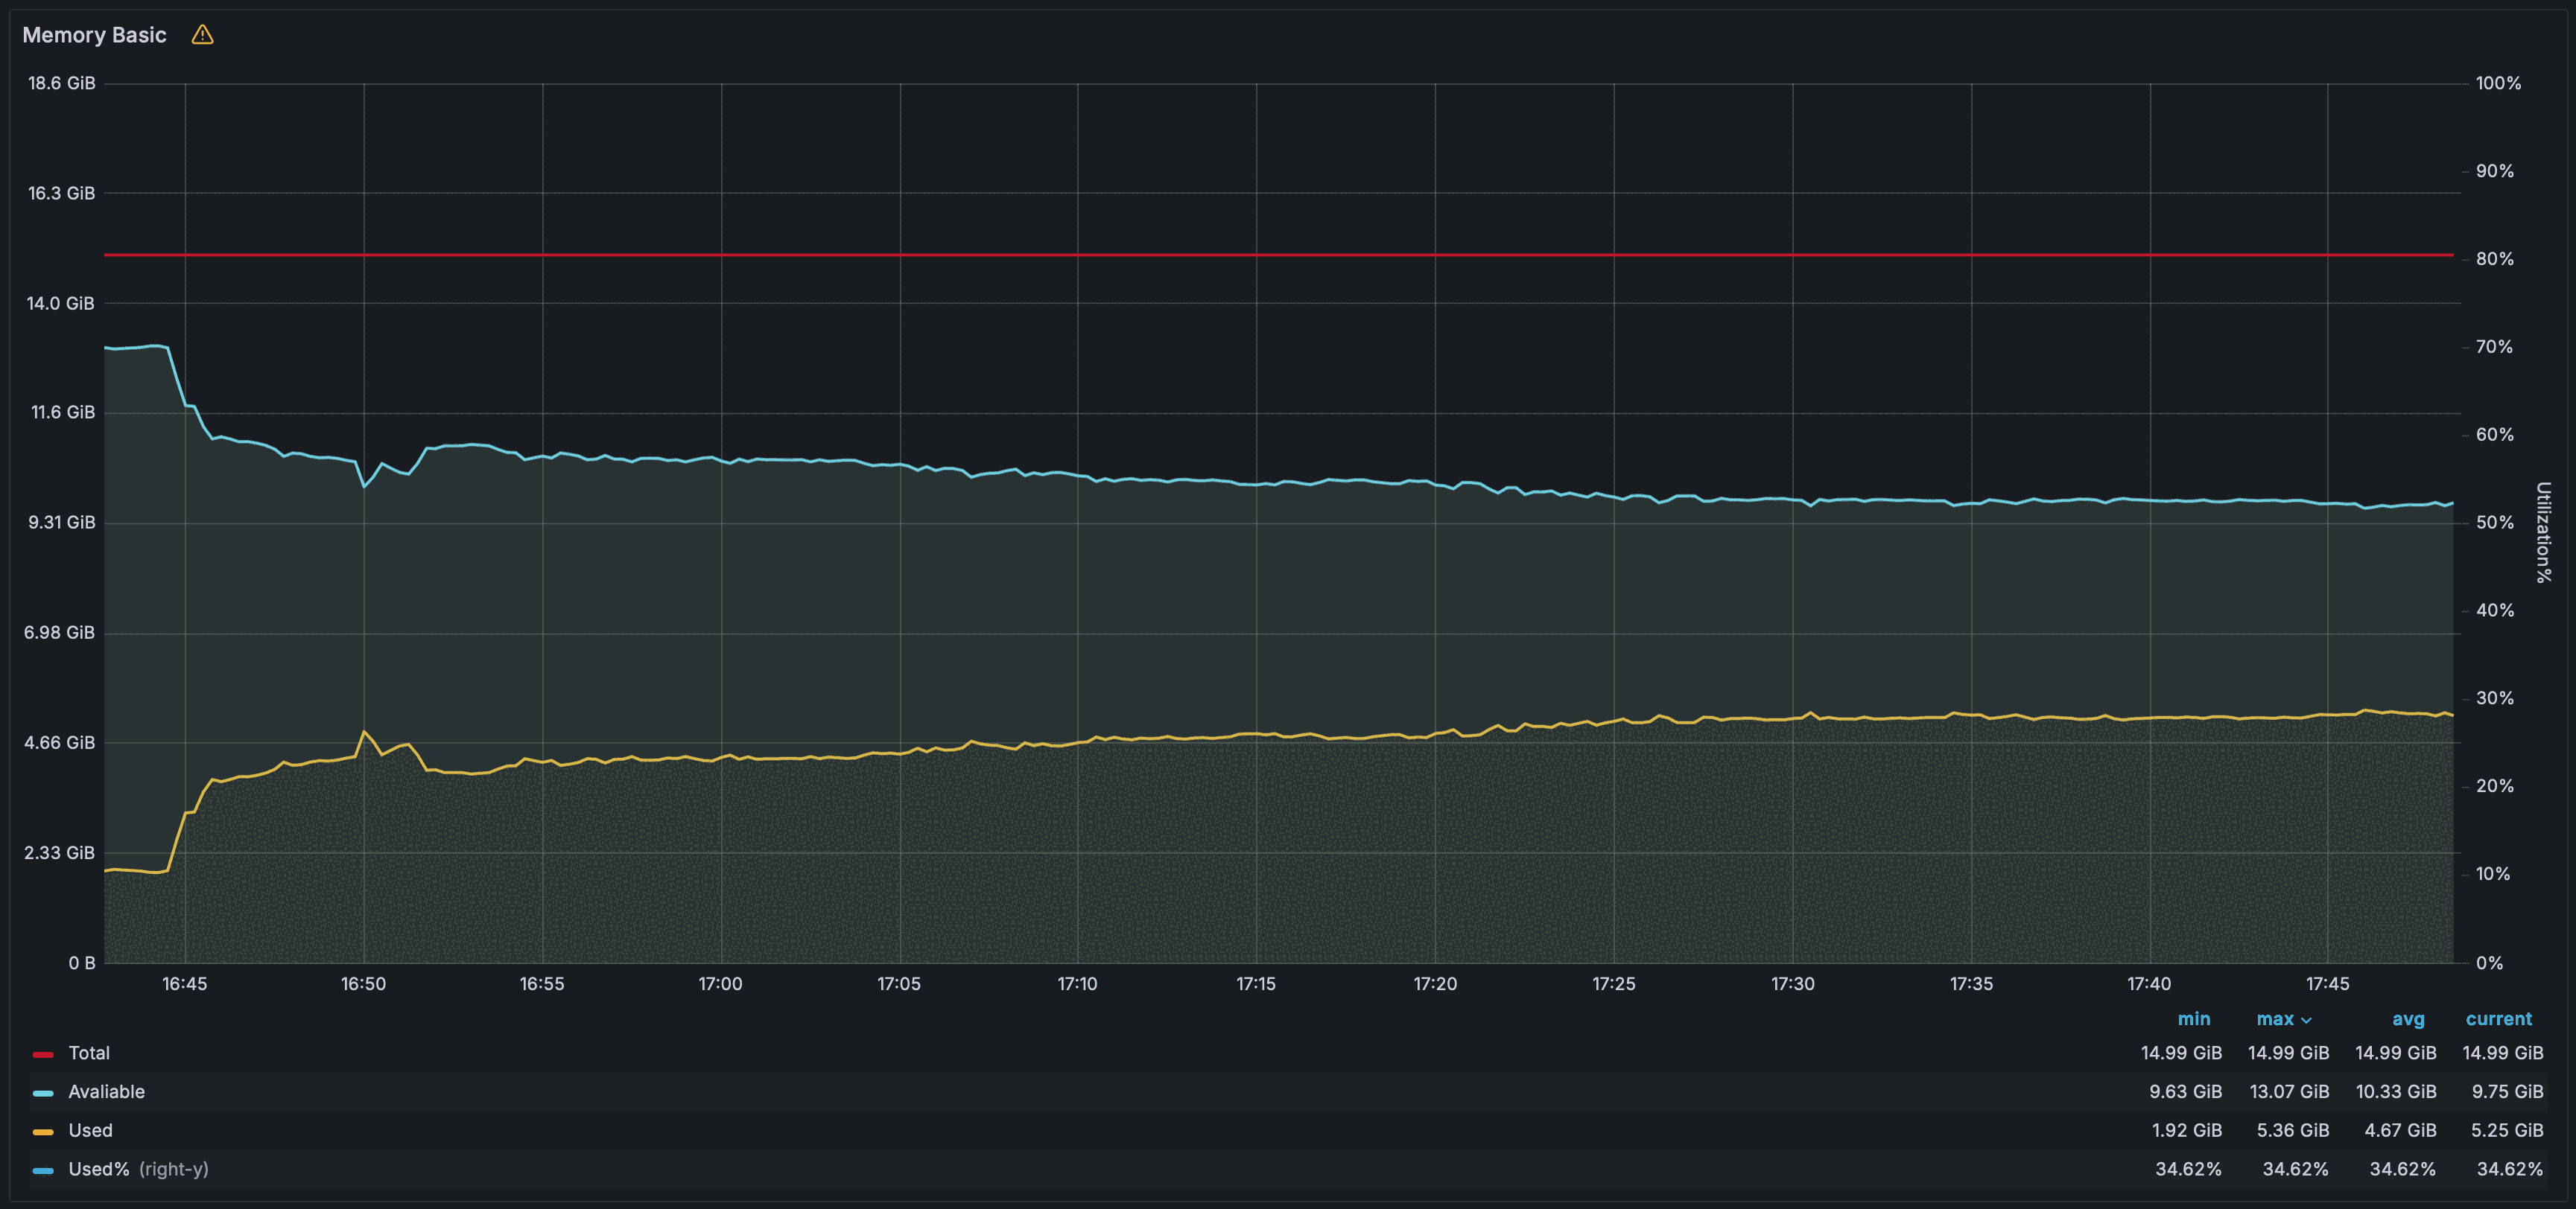Toggle visibility of the Used series

90,1130
